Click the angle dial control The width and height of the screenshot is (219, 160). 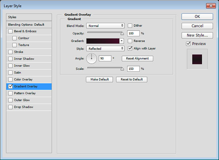[92, 58]
